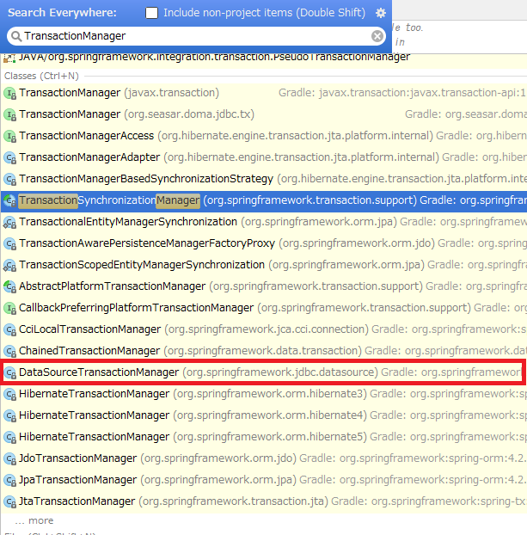This screenshot has width=527, height=535.
Task: Click class icon of ChainedTransactionManager
Action: [x=10, y=351]
